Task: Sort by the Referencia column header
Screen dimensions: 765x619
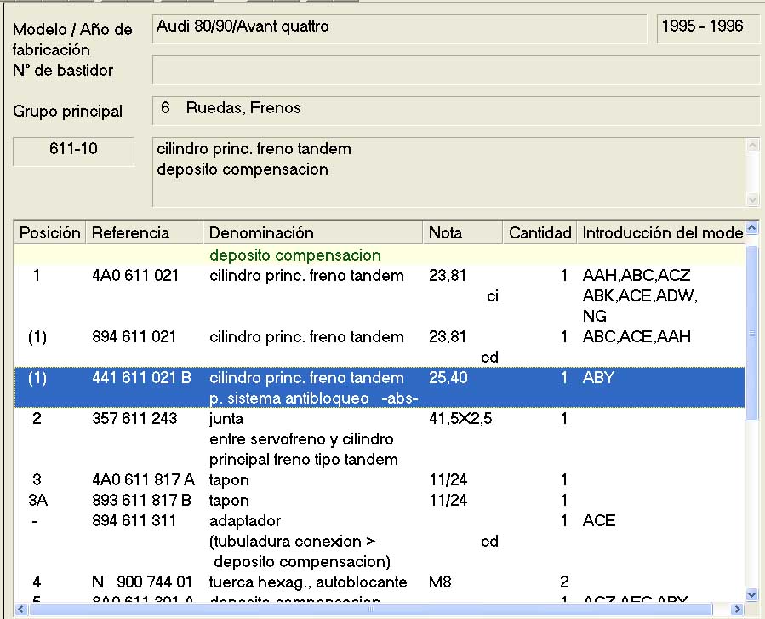Action: (x=145, y=232)
